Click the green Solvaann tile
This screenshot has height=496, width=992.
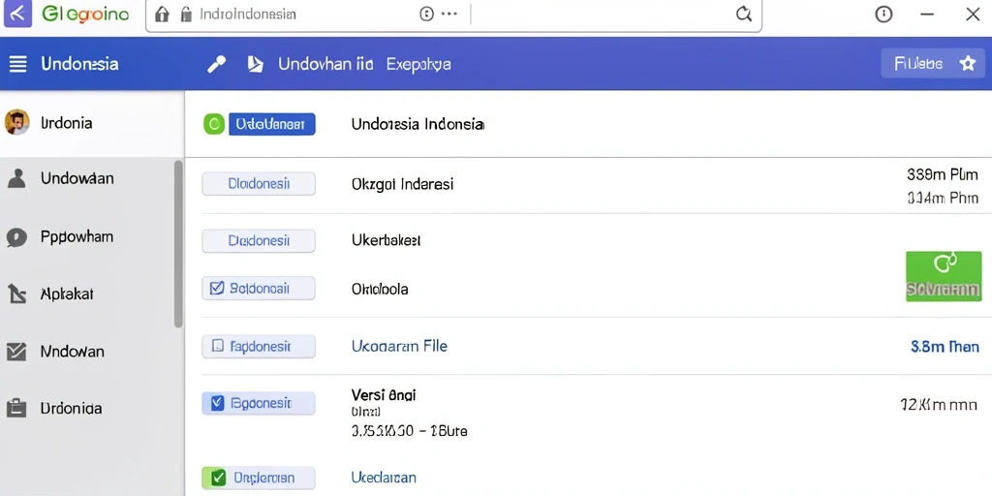[944, 276]
